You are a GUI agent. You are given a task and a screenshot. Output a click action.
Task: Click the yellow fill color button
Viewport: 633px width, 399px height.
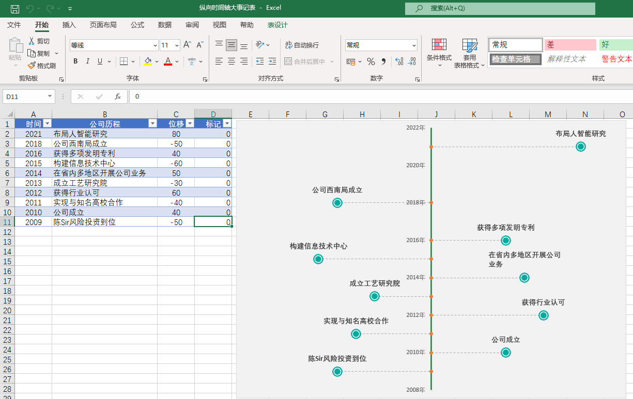[148, 61]
